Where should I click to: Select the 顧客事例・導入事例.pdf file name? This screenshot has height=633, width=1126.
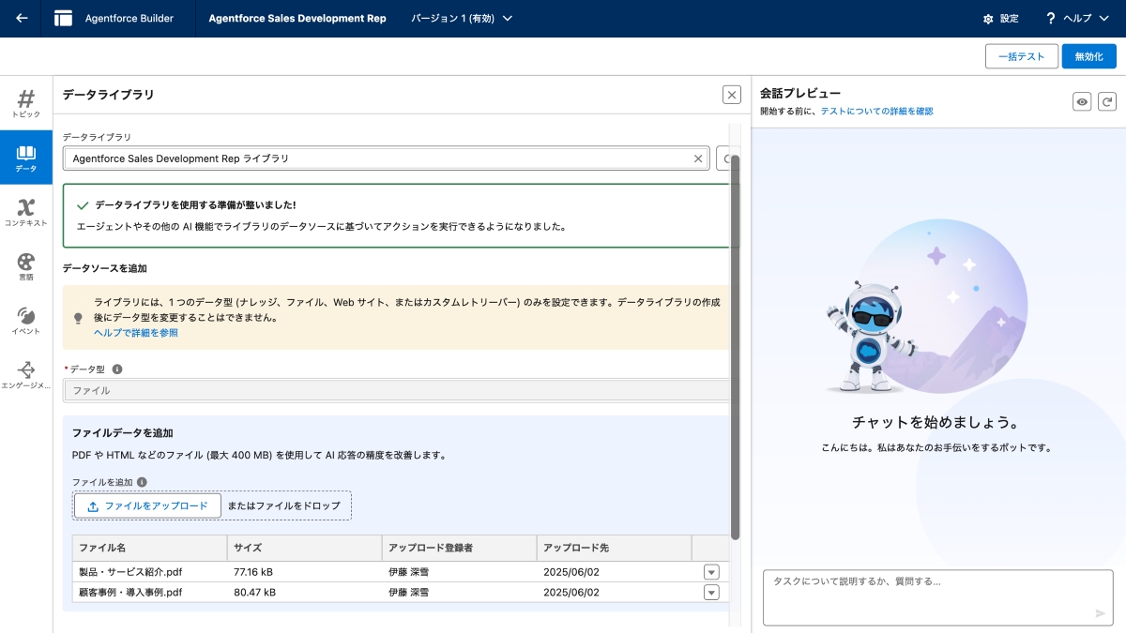click(x=130, y=593)
